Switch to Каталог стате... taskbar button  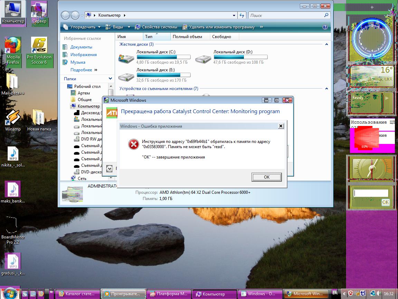point(78,294)
